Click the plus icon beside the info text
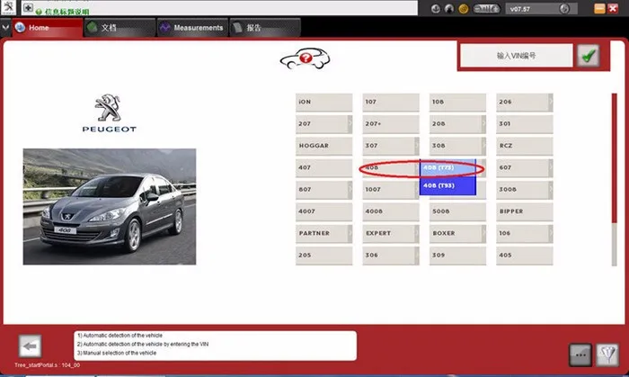The image size is (629, 377). tap(28, 7)
